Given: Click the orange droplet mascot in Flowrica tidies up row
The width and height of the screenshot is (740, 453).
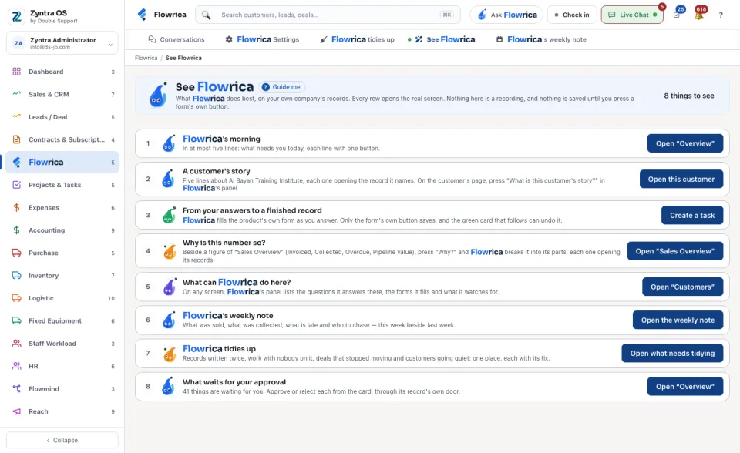Looking at the screenshot, I should coord(170,354).
